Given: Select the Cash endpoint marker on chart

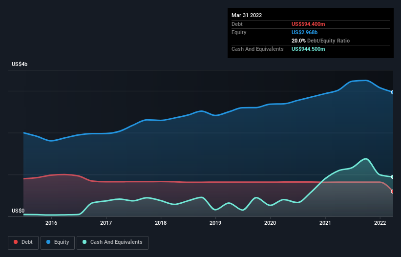Looking at the screenshot, I should (393, 177).
